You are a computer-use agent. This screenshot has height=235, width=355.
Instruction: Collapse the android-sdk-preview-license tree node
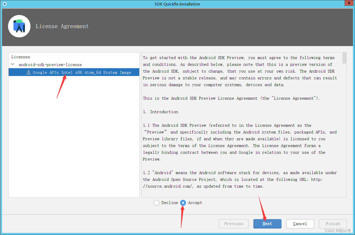pyautogui.click(x=12, y=64)
